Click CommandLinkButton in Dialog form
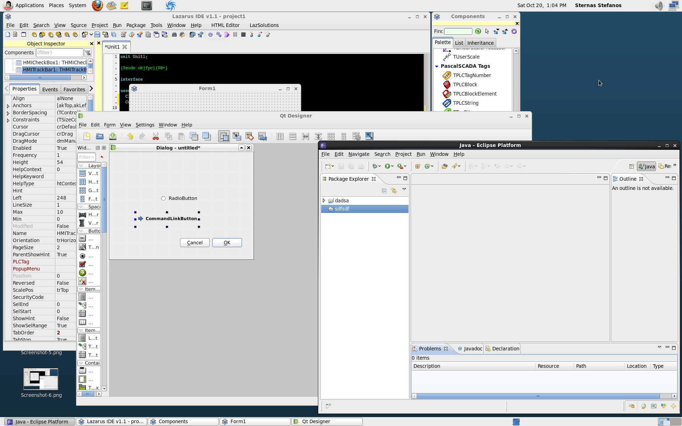682x426 pixels. (x=167, y=219)
